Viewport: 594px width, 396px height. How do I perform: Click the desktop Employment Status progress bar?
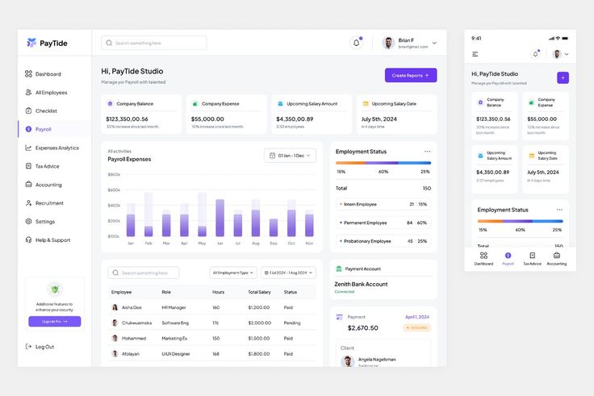tap(383, 163)
